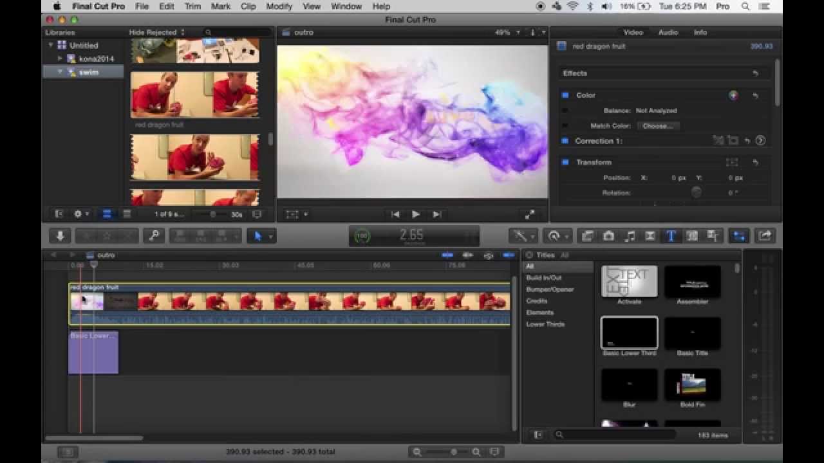Toggle the Correction 1 checkbox
This screenshot has width=824, height=463.
tap(565, 141)
